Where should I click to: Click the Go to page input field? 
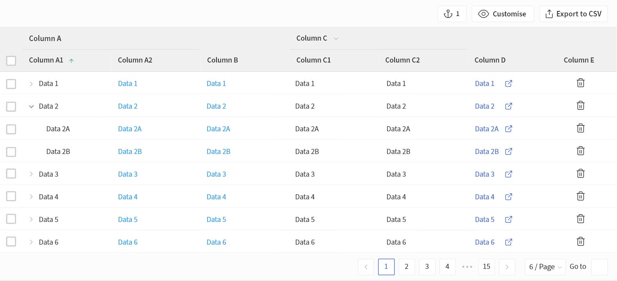[x=599, y=267]
